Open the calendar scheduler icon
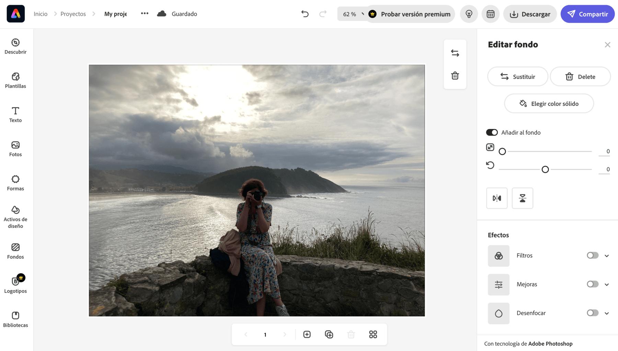Viewport: 618px width, 351px height. click(x=491, y=14)
